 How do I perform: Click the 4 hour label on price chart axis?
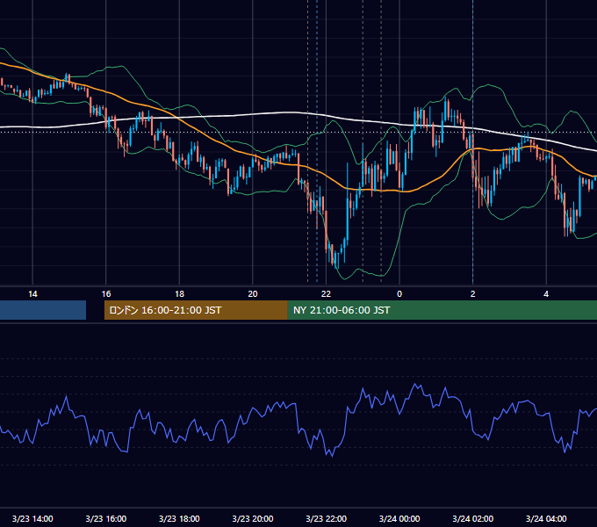(x=546, y=294)
